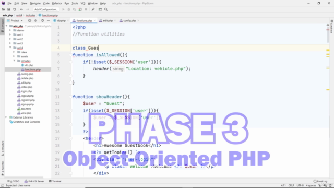Click the locate current file target icon
Viewport: 334px width, 188px height.
pyautogui.click(x=30, y=21)
